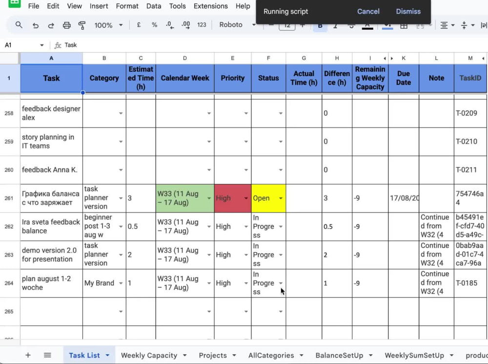Select cell 'demo version 2.0 for presentation'

pyautogui.click(x=51, y=255)
